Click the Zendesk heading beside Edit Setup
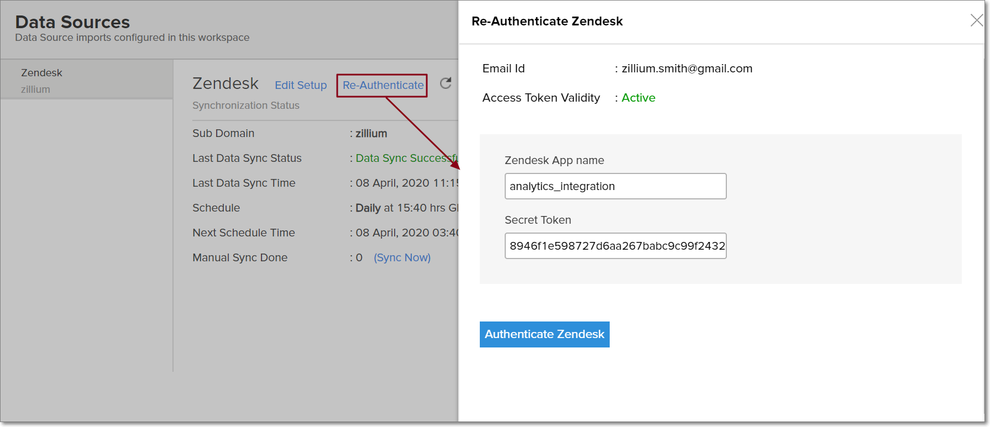 (x=225, y=83)
